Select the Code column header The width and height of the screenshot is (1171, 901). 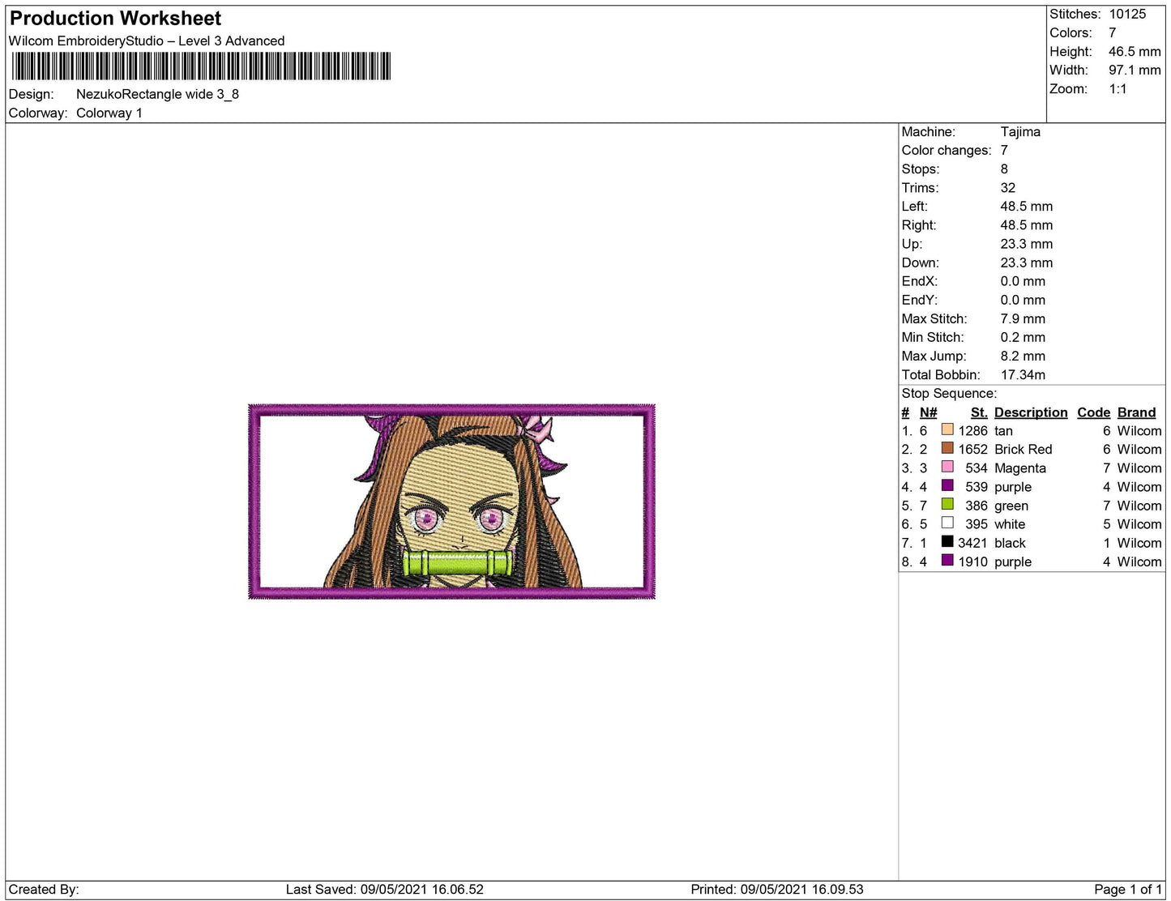tap(1093, 412)
